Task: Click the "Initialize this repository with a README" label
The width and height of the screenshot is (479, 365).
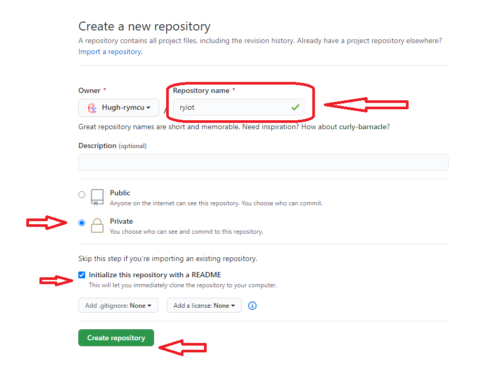Action: (155, 275)
